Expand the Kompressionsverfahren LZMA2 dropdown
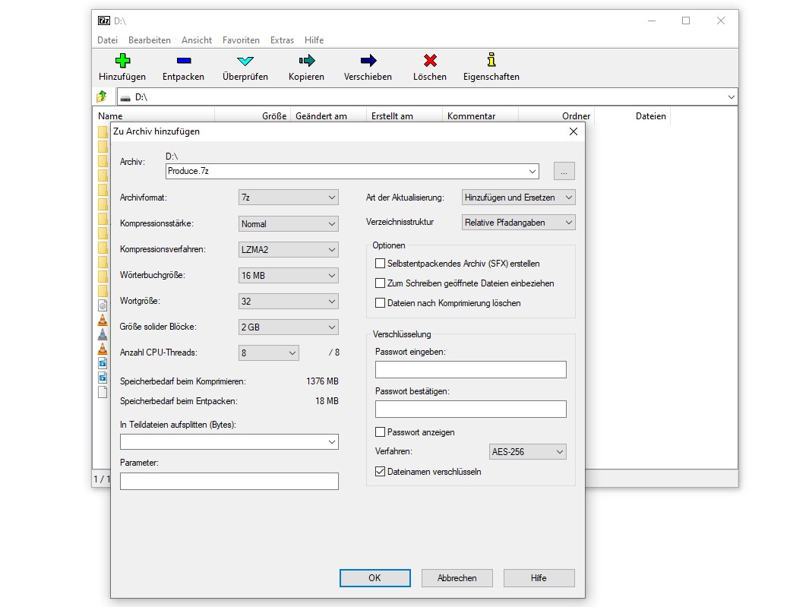 click(x=289, y=249)
